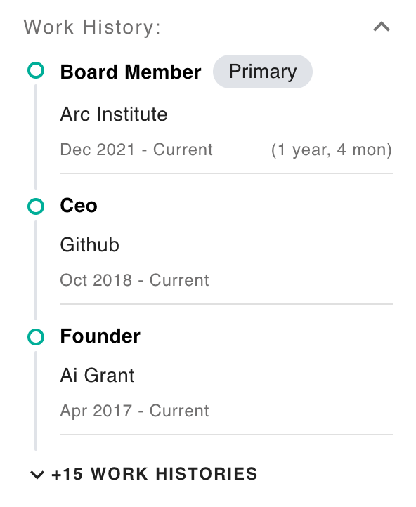Click the teal circle marker for Board Member
This screenshot has width=416, height=507.
(x=36, y=70)
